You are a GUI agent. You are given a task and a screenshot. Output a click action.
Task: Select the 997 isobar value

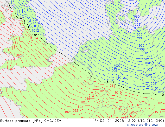(x=142, y=42)
